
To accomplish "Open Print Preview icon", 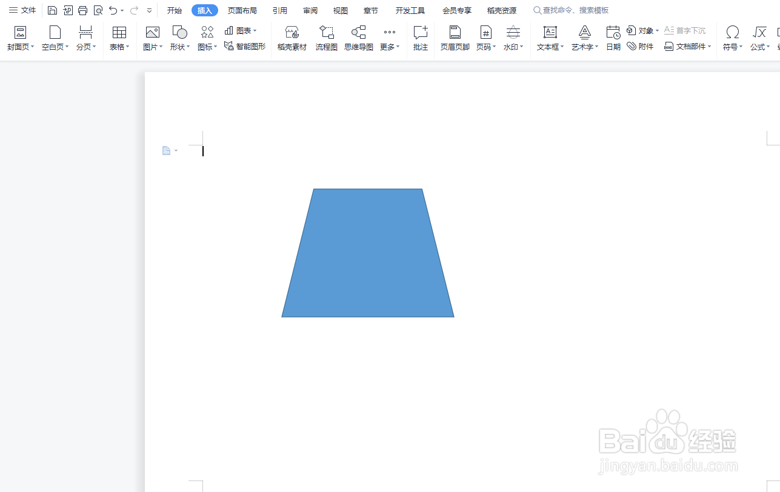I will click(98, 10).
